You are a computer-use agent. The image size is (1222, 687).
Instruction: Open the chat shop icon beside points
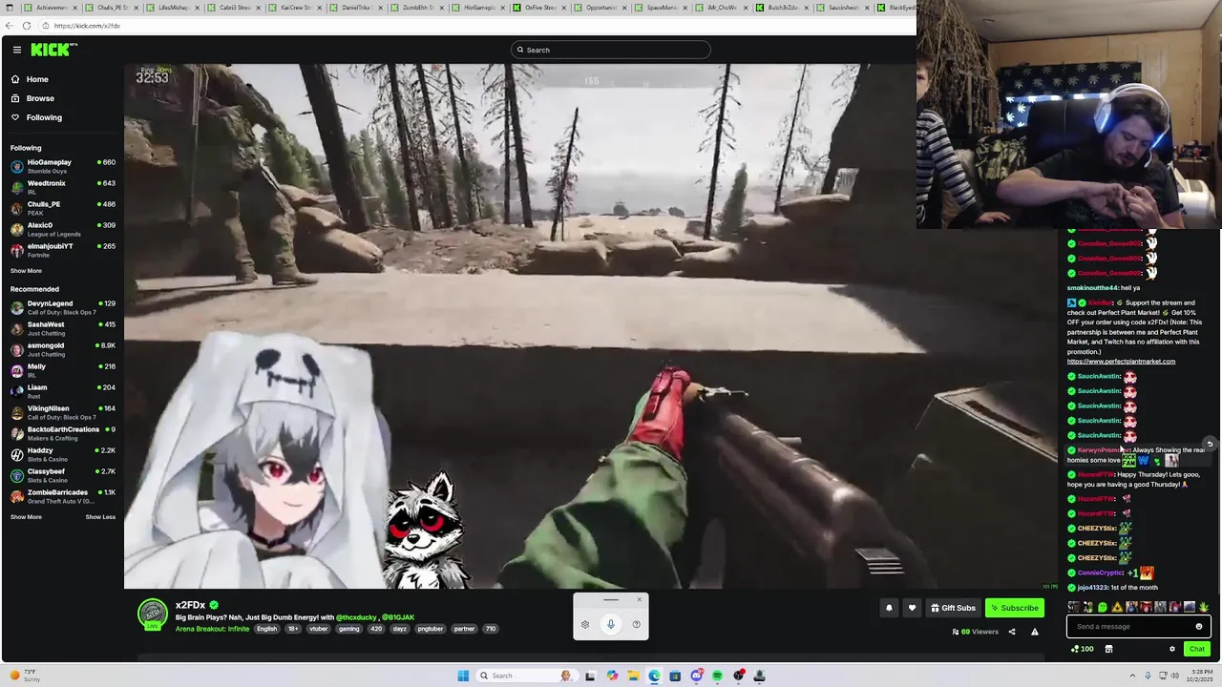pos(1108,649)
